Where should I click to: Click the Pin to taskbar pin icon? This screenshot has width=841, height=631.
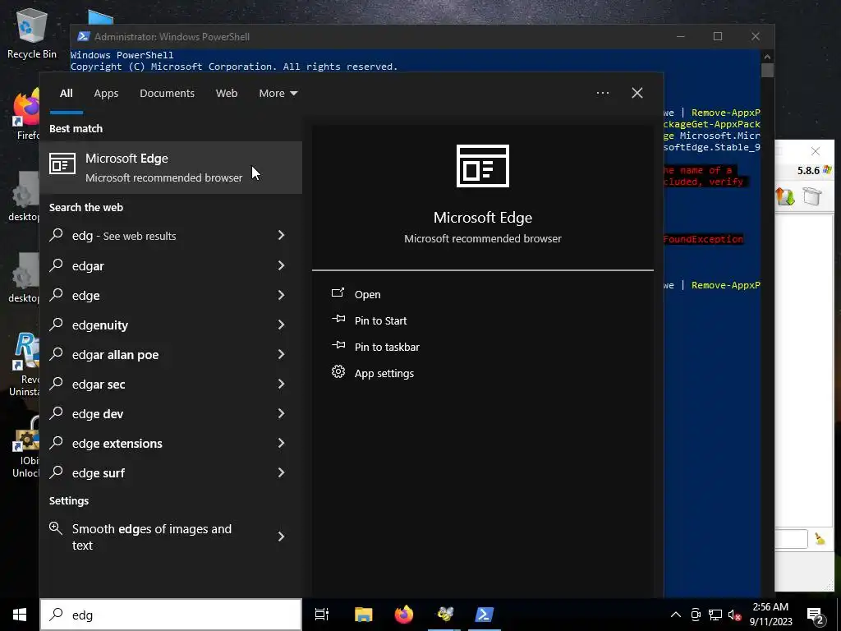click(x=338, y=346)
